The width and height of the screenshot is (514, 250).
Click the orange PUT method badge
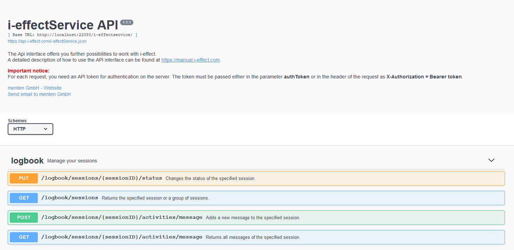pyautogui.click(x=24, y=178)
